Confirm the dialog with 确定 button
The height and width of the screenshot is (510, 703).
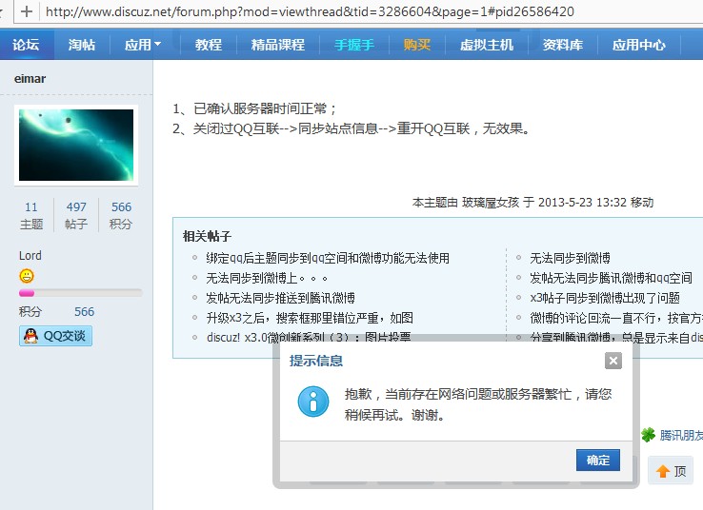(x=598, y=460)
